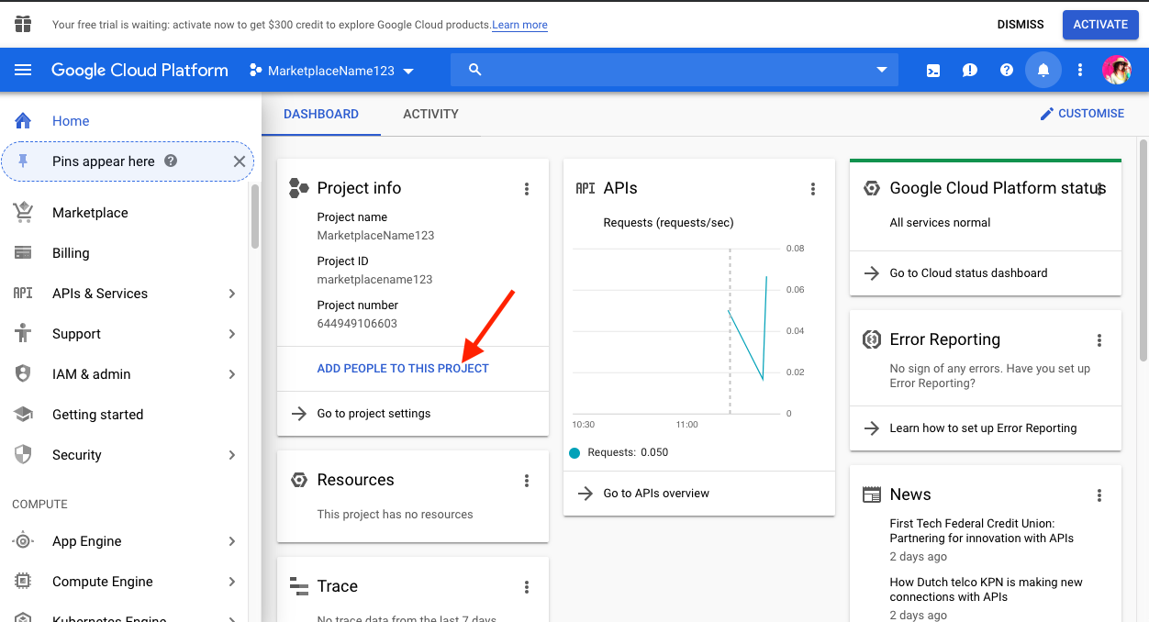This screenshot has height=622, width=1149.
Task: Open APIs card three-dot menu
Action: 813,189
